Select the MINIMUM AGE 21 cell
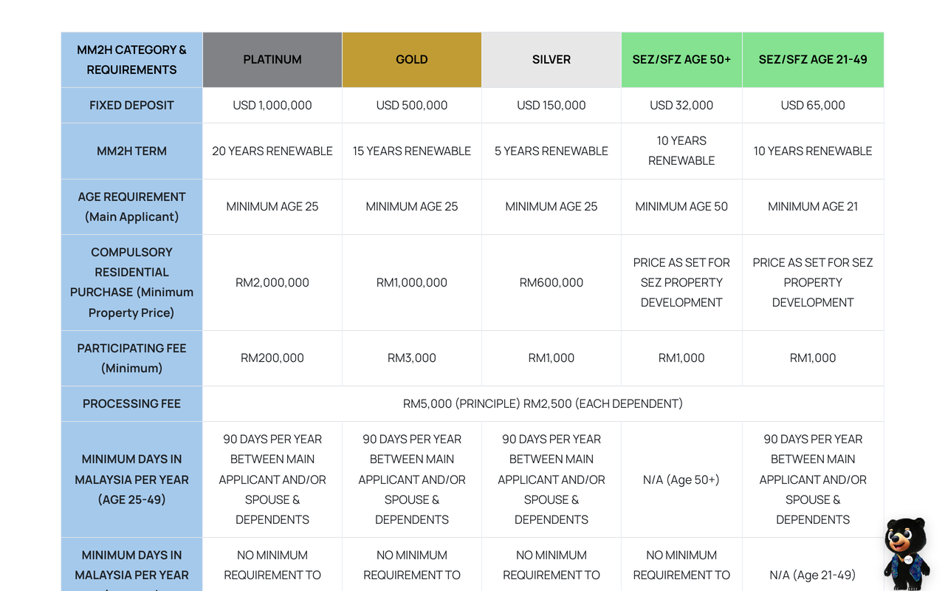The height and width of the screenshot is (591, 945). [813, 207]
